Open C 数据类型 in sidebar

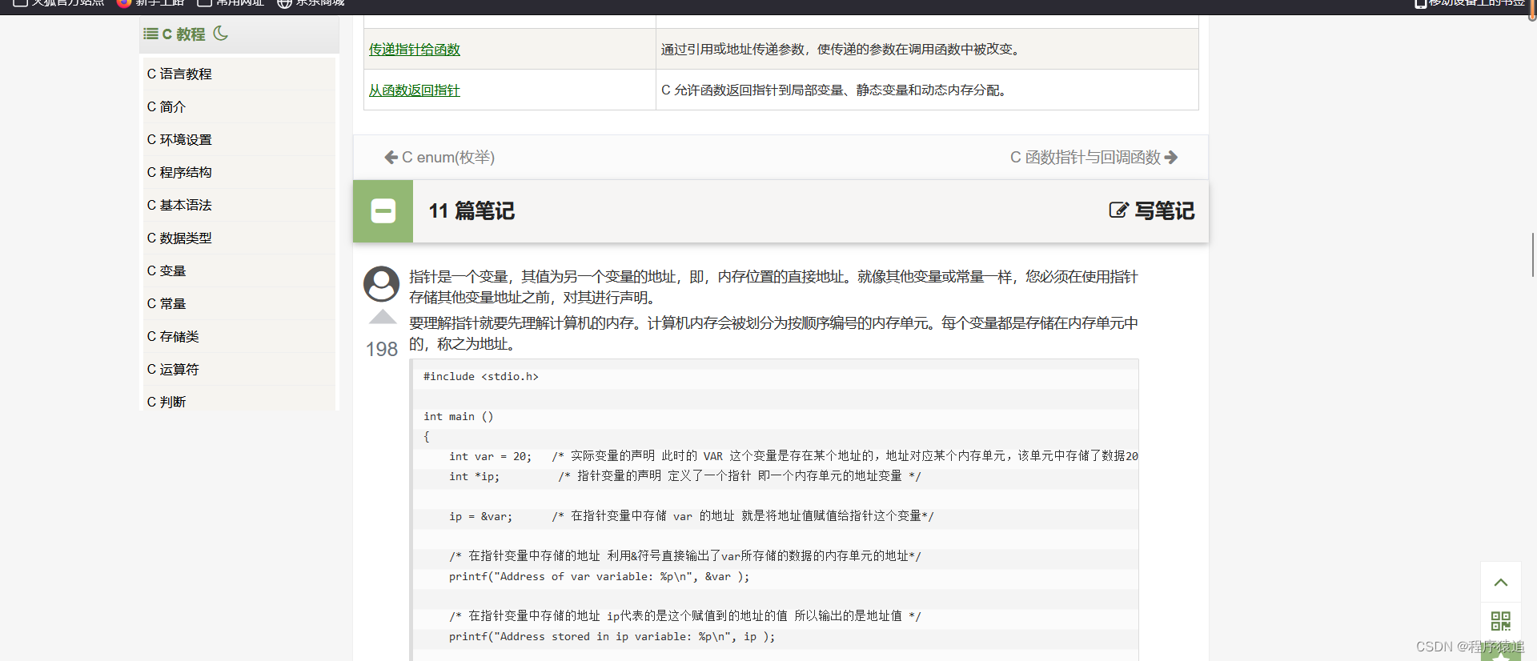click(239, 238)
